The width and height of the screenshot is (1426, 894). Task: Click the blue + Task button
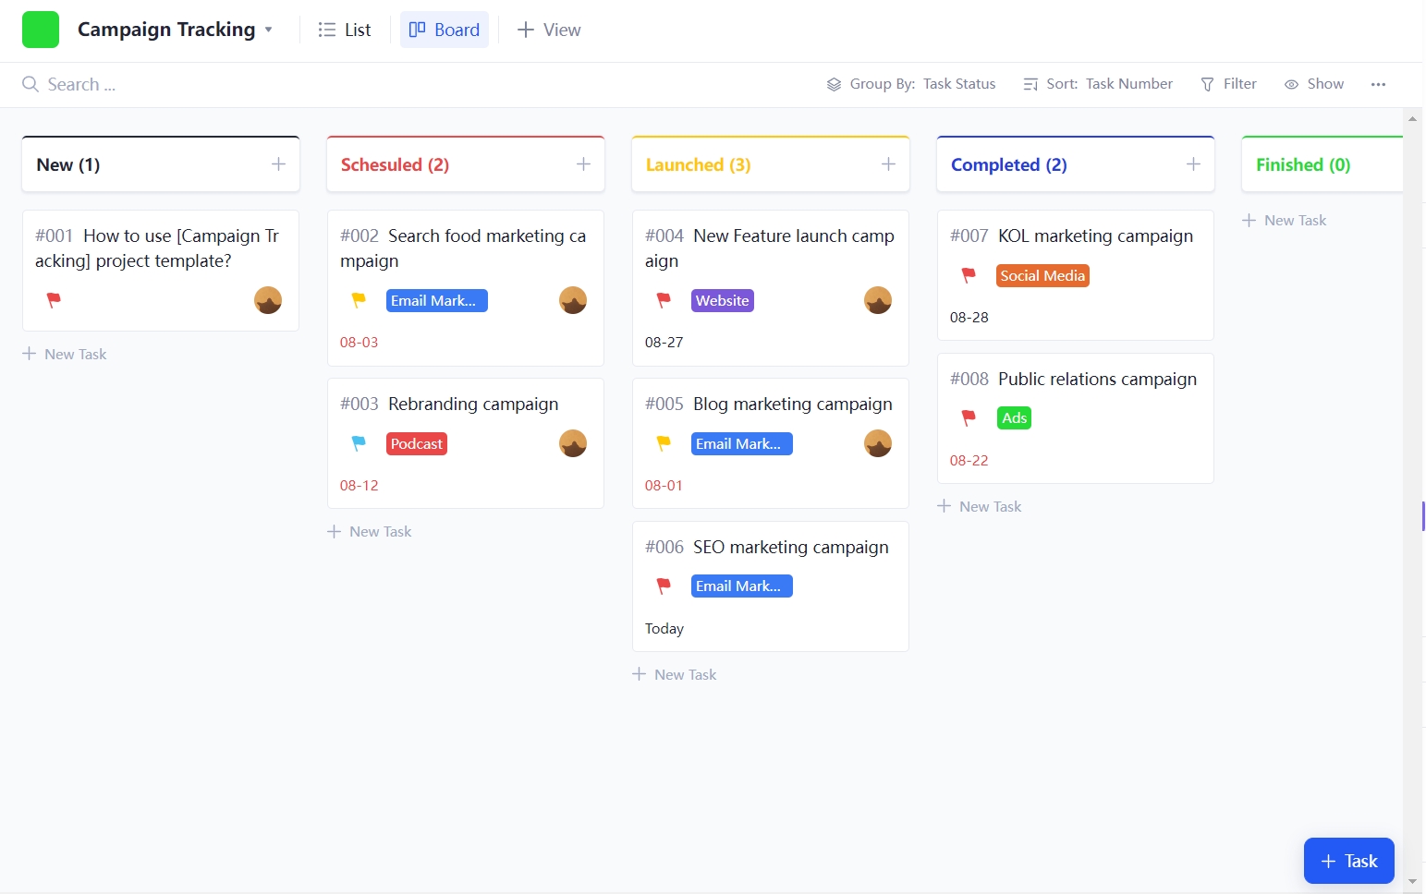pos(1348,860)
